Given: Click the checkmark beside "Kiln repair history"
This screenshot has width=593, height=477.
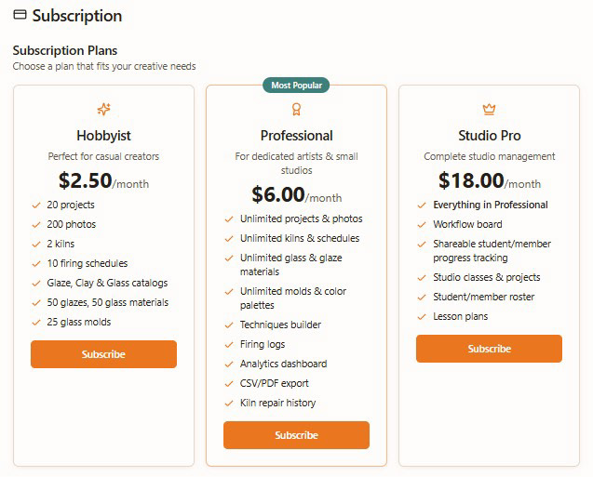Looking at the screenshot, I should coord(229,403).
